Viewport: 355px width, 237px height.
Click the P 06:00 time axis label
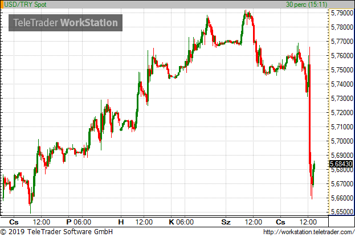point(79,222)
